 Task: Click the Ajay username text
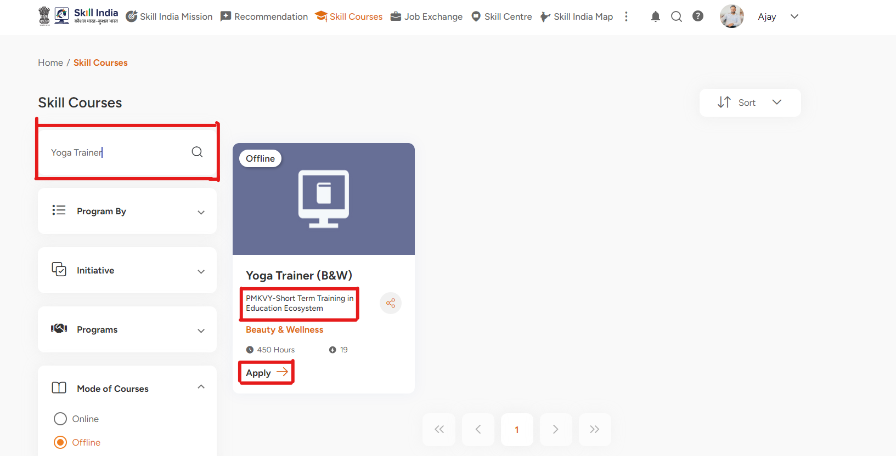pyautogui.click(x=767, y=16)
